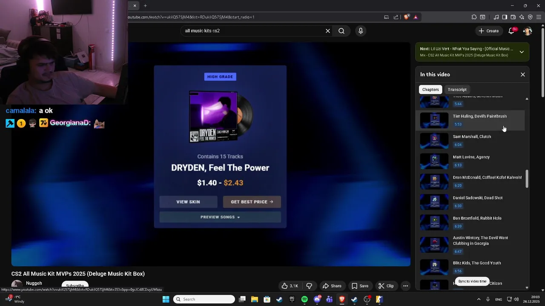Open Task View from the taskbar

pos(242,299)
